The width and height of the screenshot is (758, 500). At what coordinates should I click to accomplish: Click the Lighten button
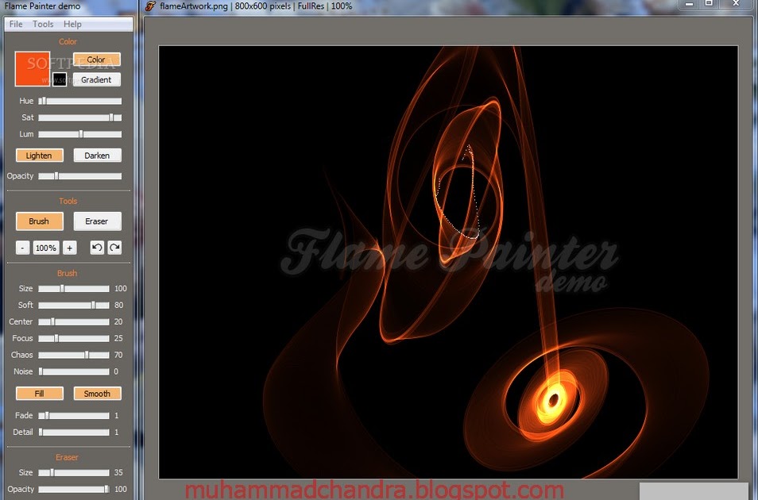[x=39, y=155]
